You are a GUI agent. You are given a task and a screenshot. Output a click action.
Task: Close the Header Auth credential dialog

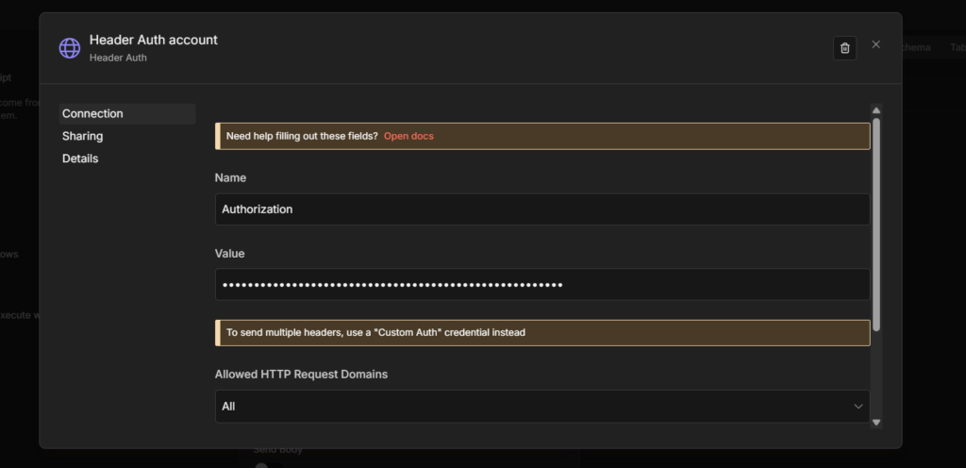click(x=875, y=44)
